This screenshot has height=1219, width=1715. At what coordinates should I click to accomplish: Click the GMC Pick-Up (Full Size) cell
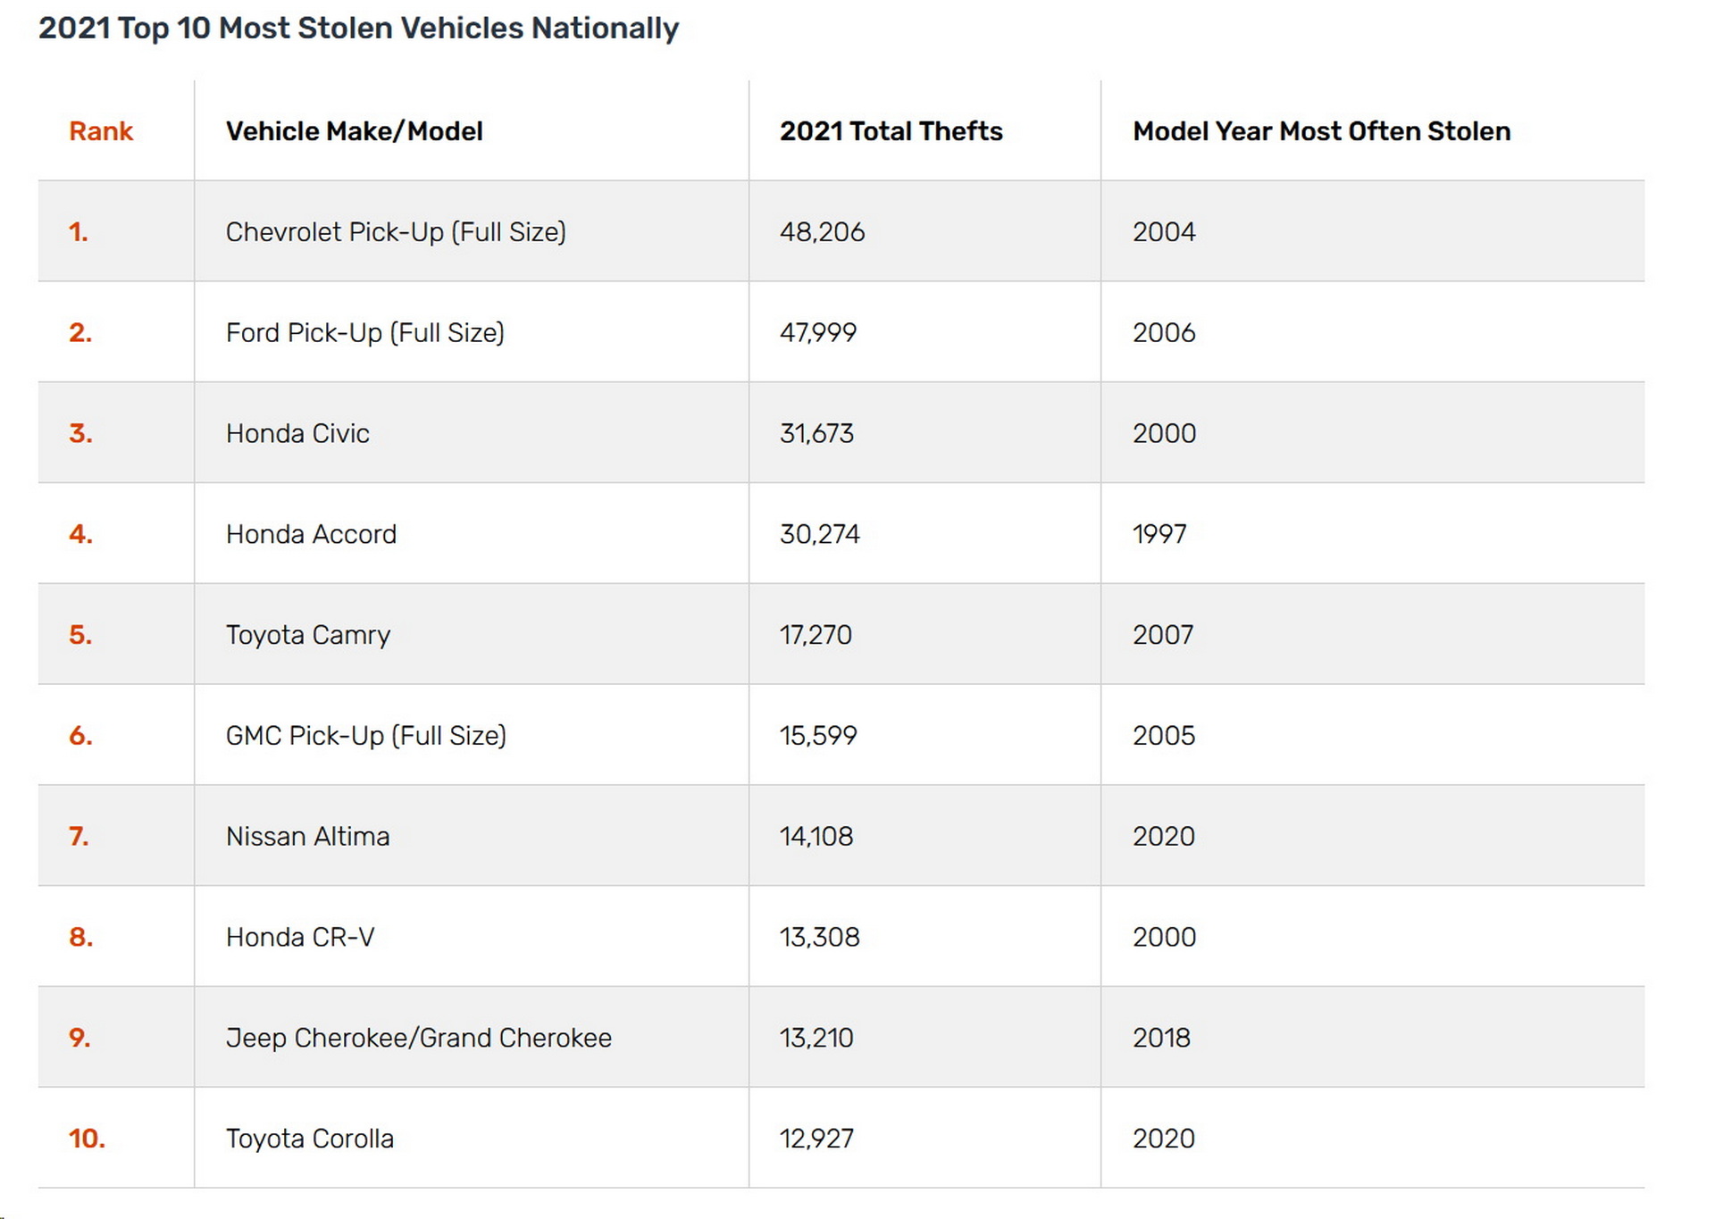click(365, 736)
